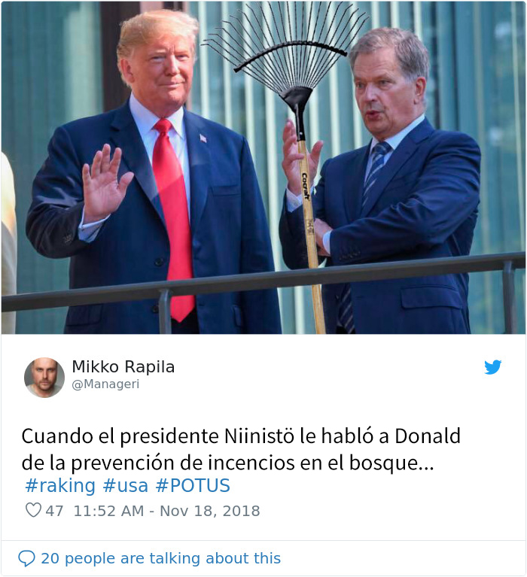Open "20 people are talking about this"
Image resolution: width=527 pixels, height=577 pixels.
(x=160, y=558)
